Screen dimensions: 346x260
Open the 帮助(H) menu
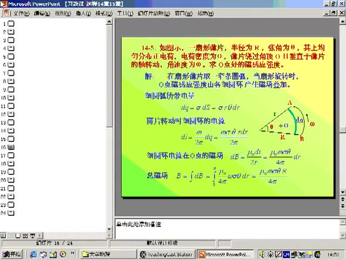205,14
